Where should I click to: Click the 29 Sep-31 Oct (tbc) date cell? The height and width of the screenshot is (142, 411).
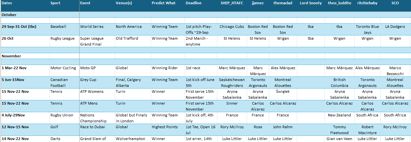(25, 29)
